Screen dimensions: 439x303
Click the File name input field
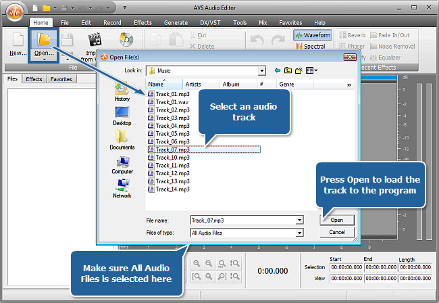click(x=243, y=220)
